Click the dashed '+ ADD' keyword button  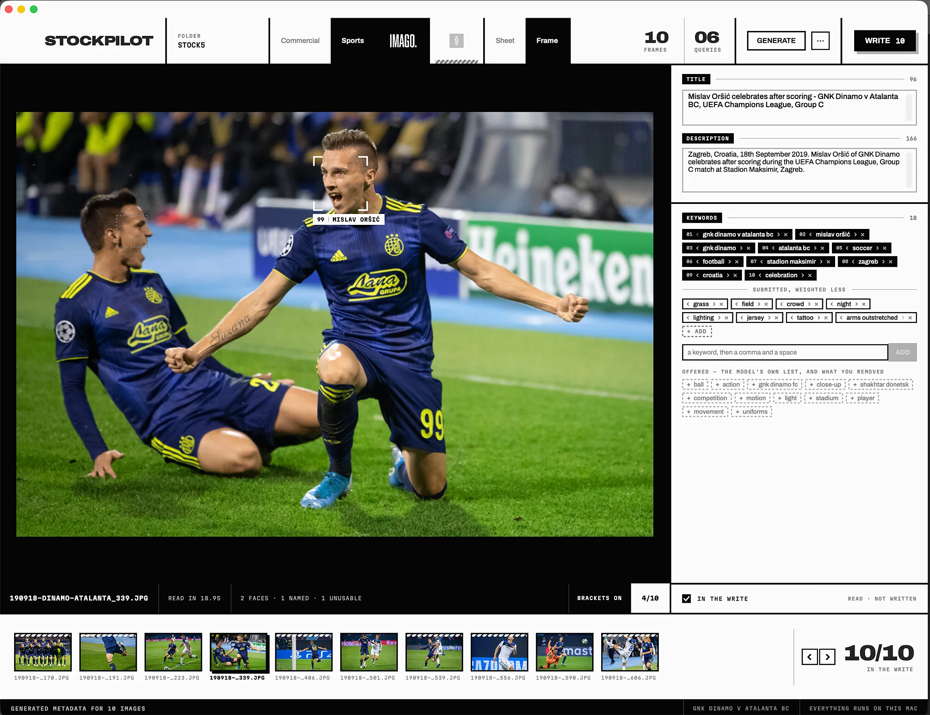tap(697, 332)
